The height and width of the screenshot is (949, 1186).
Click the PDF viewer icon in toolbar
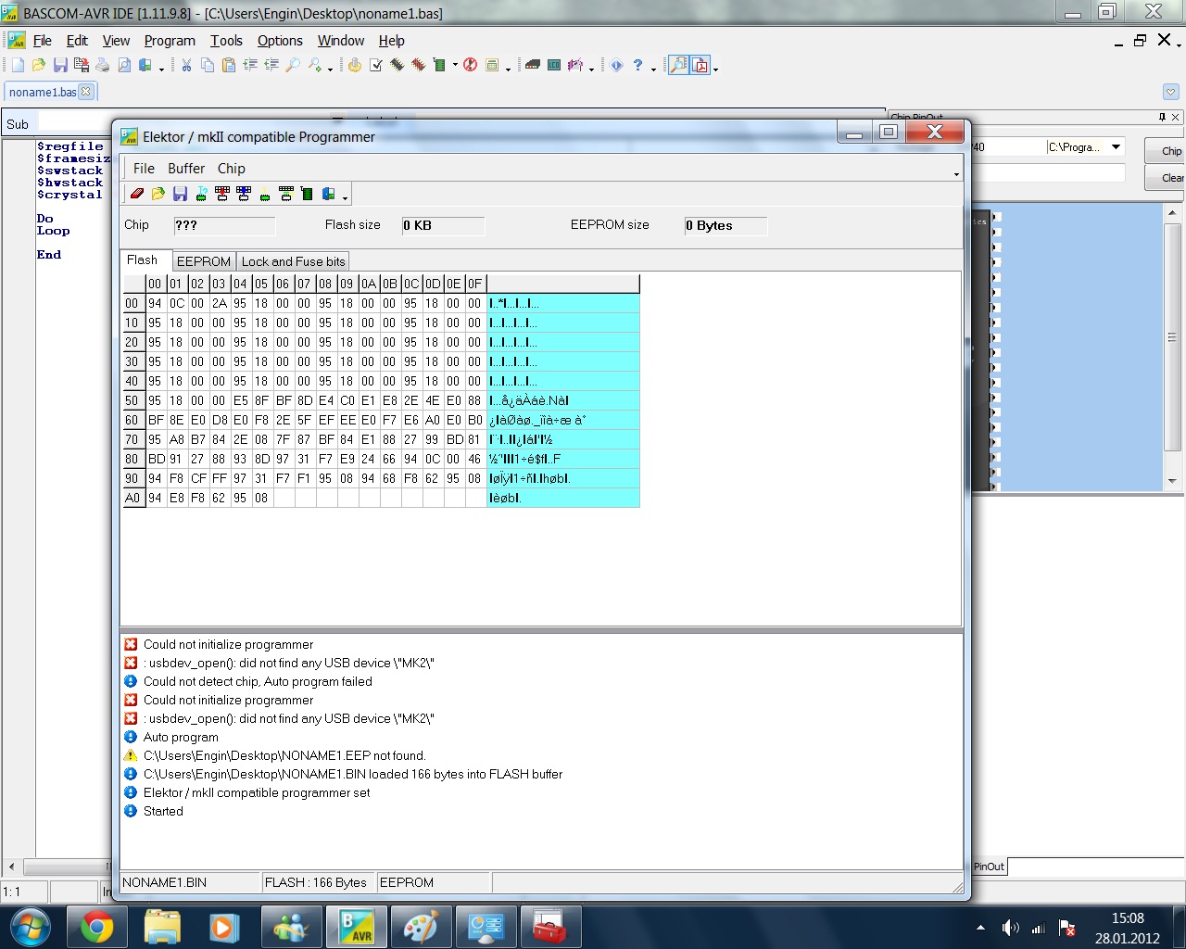click(x=700, y=65)
